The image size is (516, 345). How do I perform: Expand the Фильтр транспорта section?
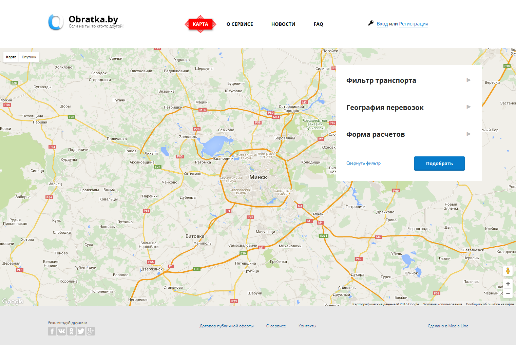[408, 80]
